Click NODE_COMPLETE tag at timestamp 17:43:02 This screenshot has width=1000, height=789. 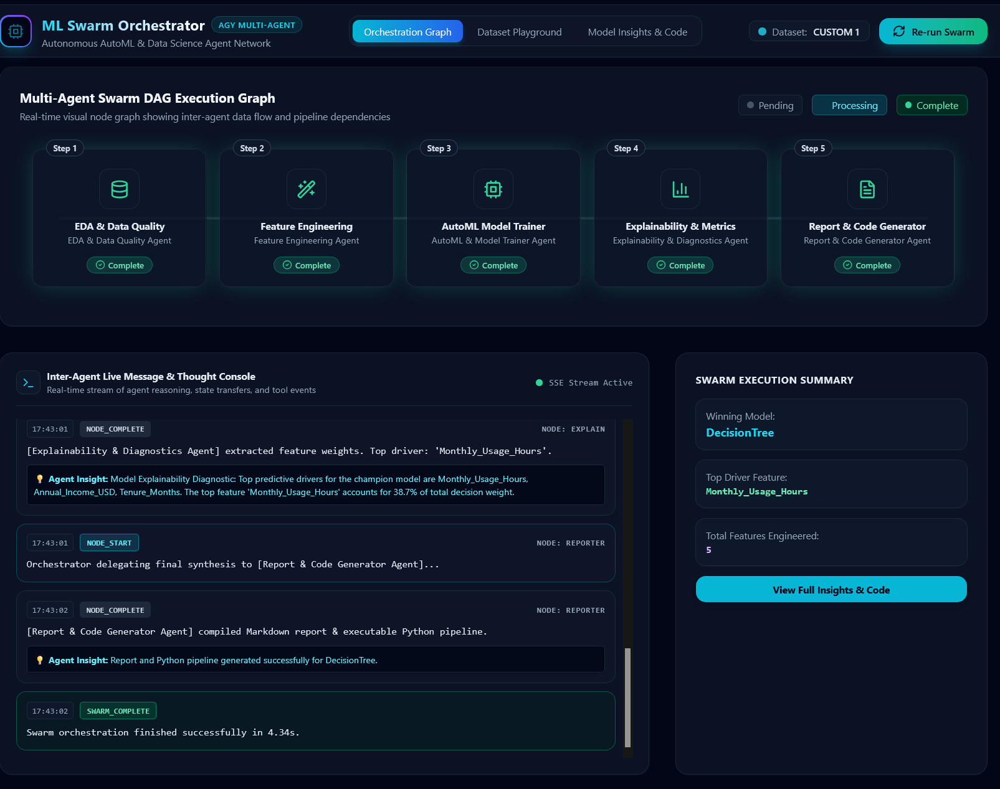click(x=115, y=610)
